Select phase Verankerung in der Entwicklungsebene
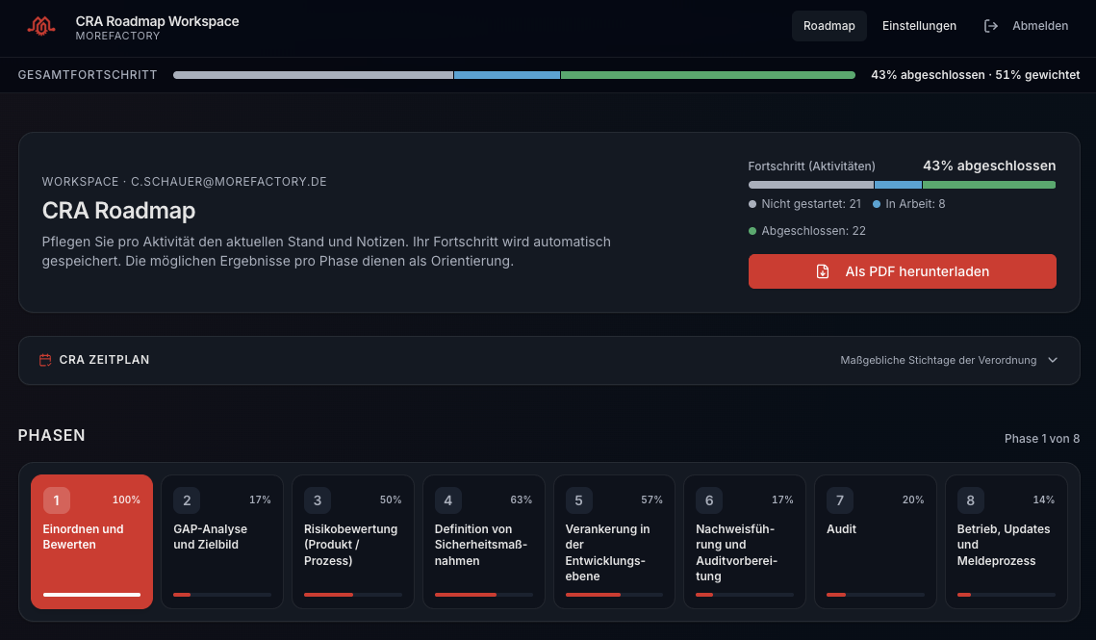 (615, 542)
